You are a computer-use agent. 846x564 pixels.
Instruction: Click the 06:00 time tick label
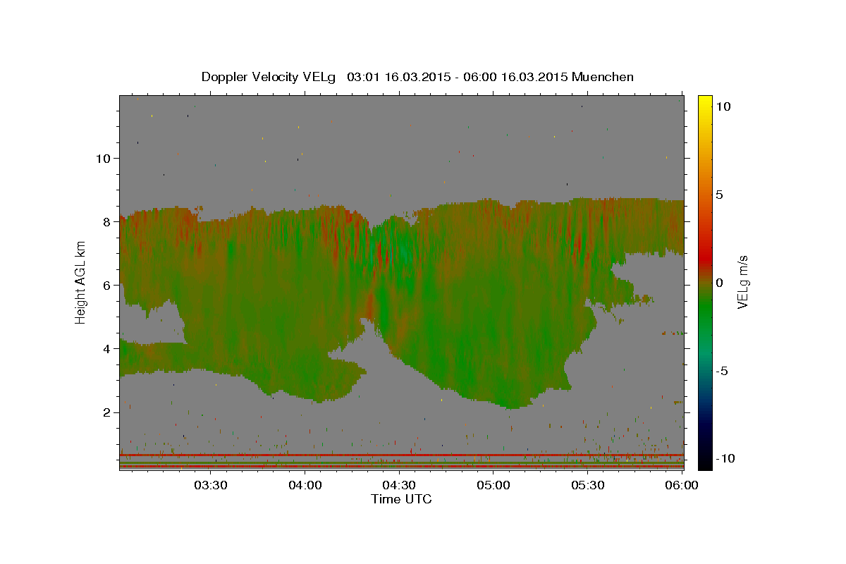click(682, 485)
